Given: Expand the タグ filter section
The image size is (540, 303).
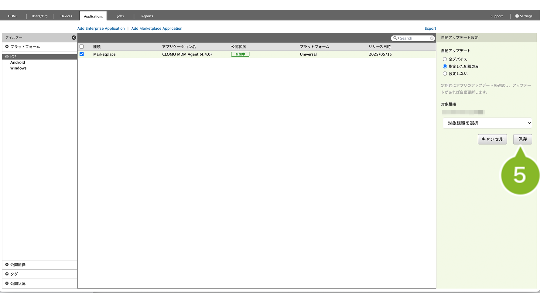Looking at the screenshot, I should coord(7,274).
